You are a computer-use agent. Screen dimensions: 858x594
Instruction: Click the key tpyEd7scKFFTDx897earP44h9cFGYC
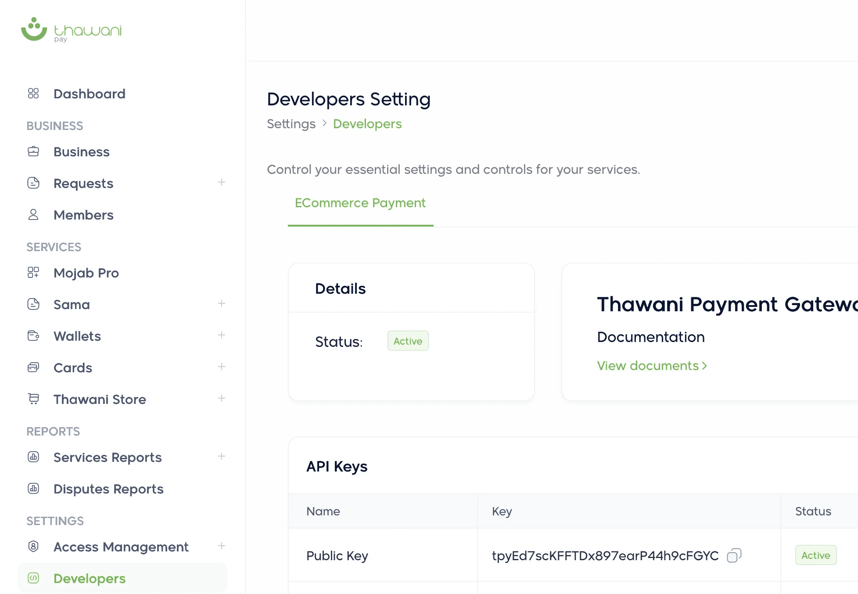point(605,555)
